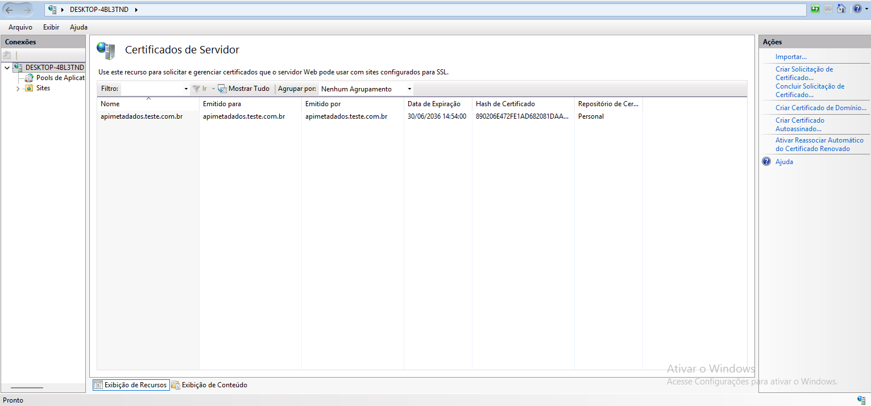The image size is (871, 406).
Task: Click the Importar... action link
Action: pyautogui.click(x=791, y=57)
